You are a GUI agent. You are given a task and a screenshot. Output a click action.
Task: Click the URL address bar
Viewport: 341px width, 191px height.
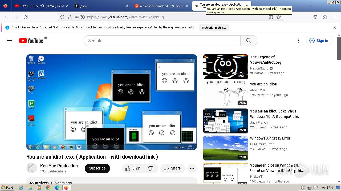pyautogui.click(x=170, y=17)
